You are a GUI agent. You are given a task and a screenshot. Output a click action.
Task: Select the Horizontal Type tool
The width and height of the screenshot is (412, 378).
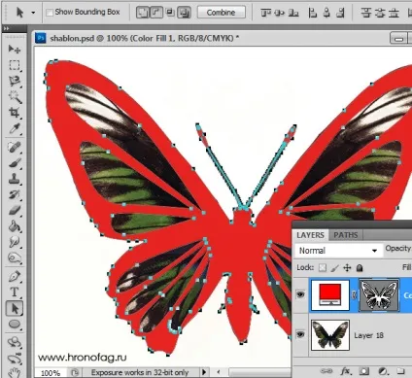click(x=14, y=292)
